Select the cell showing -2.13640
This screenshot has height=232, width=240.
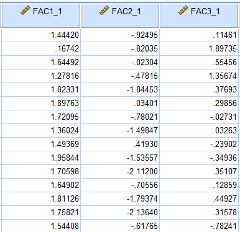(120, 213)
